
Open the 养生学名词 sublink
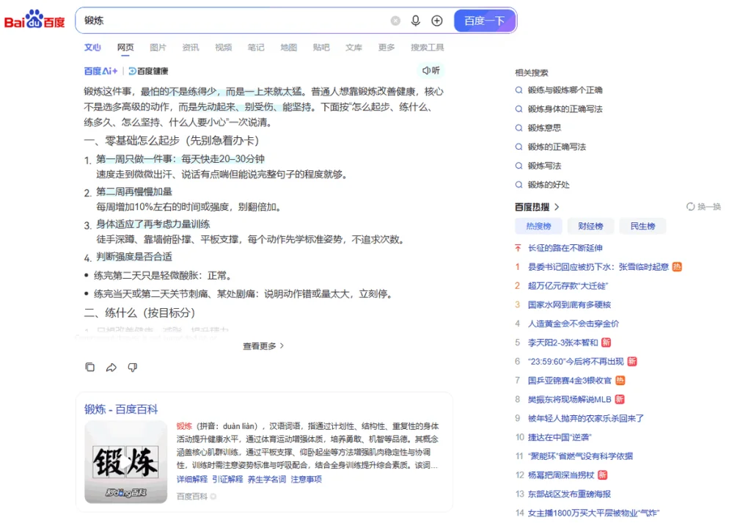267,479
